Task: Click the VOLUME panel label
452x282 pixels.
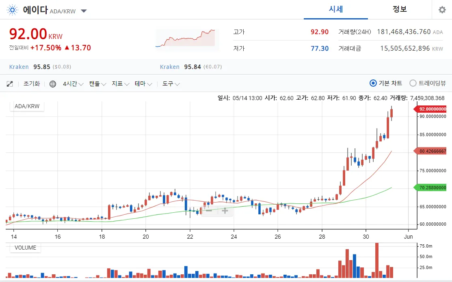Action: pyautogui.click(x=25, y=248)
